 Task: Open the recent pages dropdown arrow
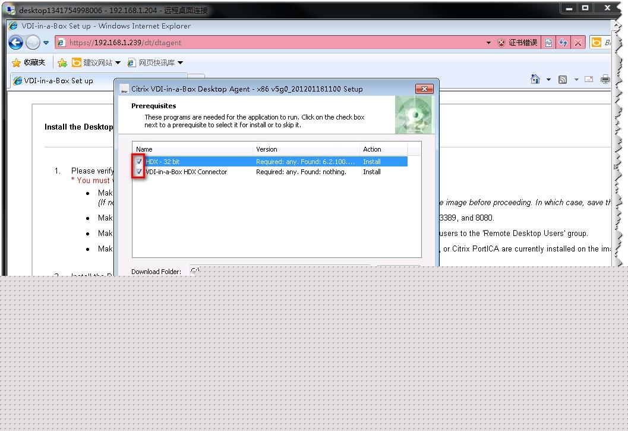46,42
